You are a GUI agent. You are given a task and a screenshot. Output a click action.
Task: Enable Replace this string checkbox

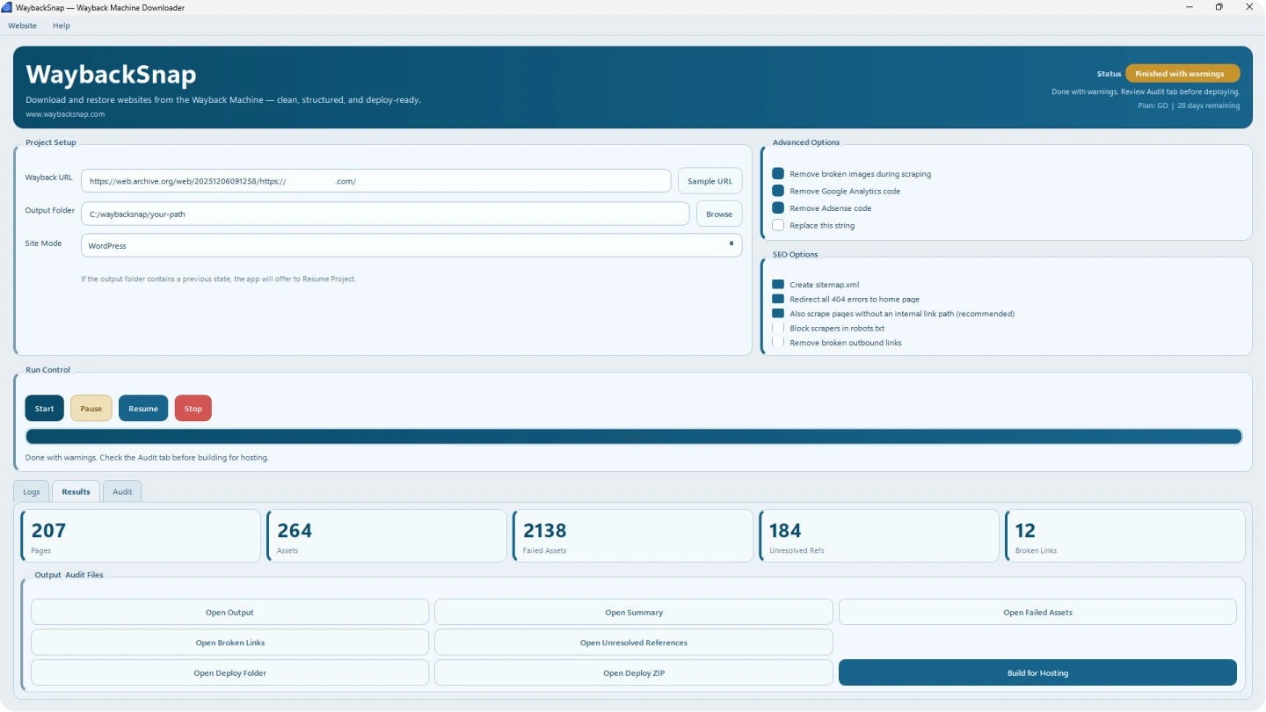tap(778, 225)
